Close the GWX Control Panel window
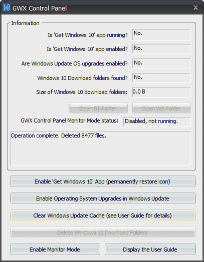Screen dimensions: 204x262 [x=195, y=7]
